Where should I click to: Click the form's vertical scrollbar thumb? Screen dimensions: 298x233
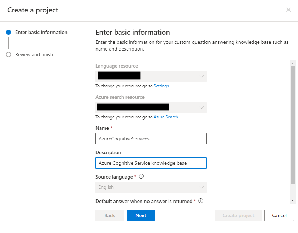tap(293, 125)
